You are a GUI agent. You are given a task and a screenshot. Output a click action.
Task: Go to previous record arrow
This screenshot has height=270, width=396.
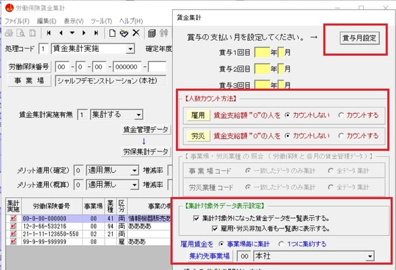pos(60,33)
